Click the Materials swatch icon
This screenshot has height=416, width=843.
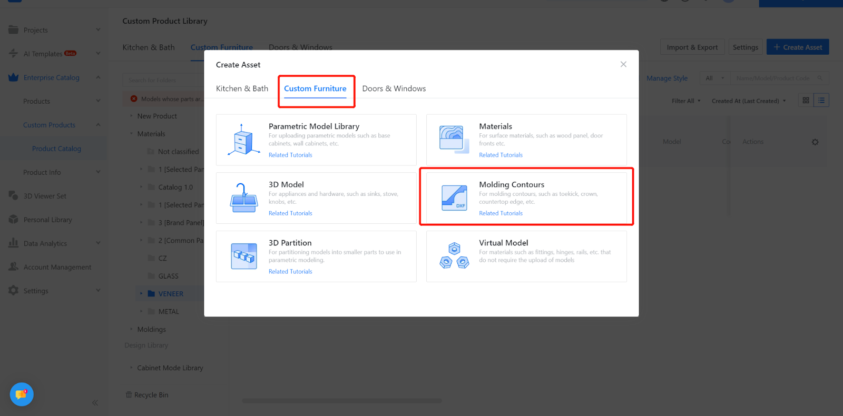click(x=454, y=140)
